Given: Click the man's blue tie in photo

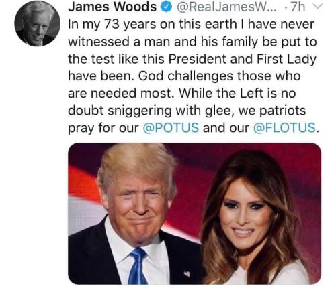Looking at the screenshot, I should coord(138,266).
